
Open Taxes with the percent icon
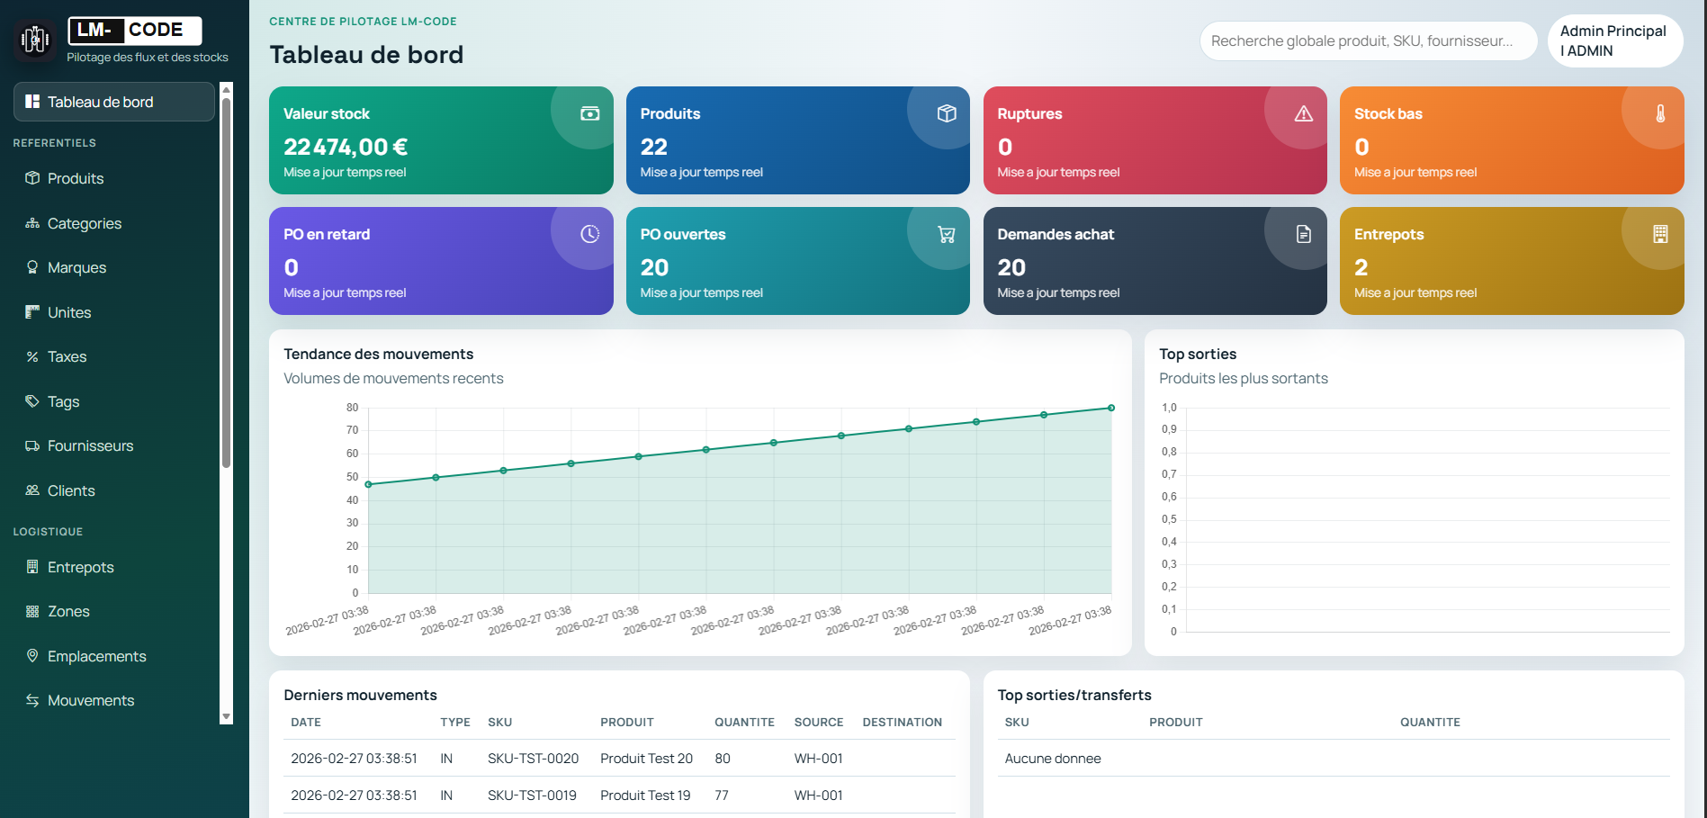pyautogui.click(x=31, y=356)
